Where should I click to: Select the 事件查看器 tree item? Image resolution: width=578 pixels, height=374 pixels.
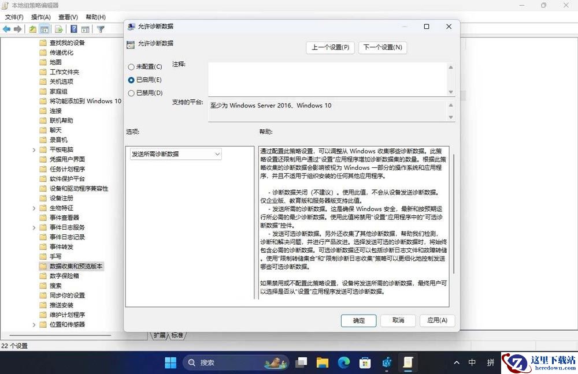tap(64, 218)
